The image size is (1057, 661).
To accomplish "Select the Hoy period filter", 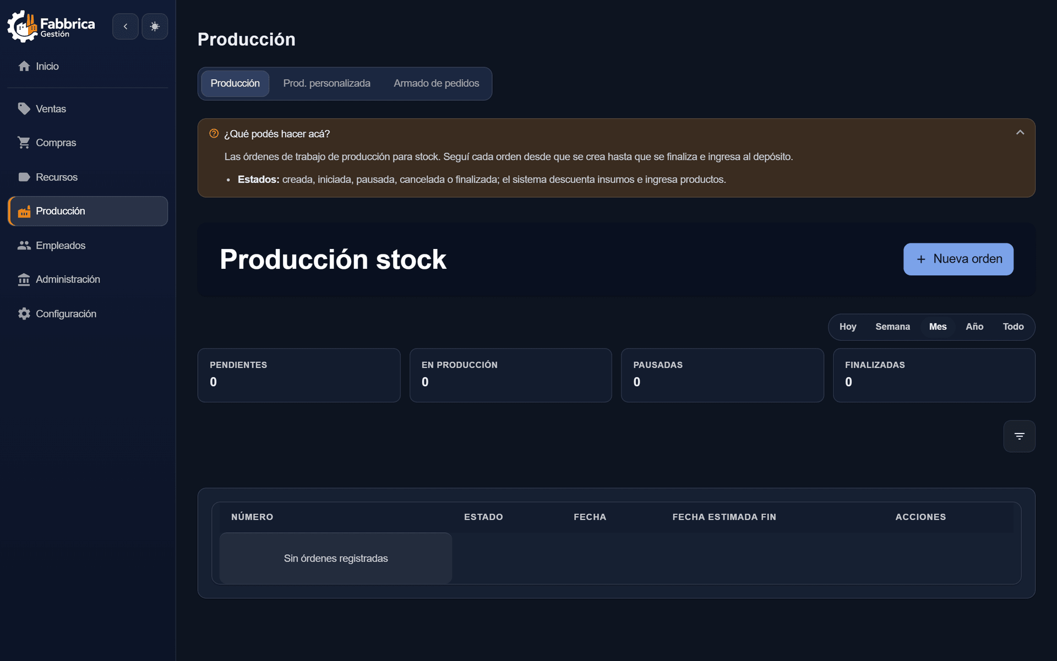I will (848, 327).
